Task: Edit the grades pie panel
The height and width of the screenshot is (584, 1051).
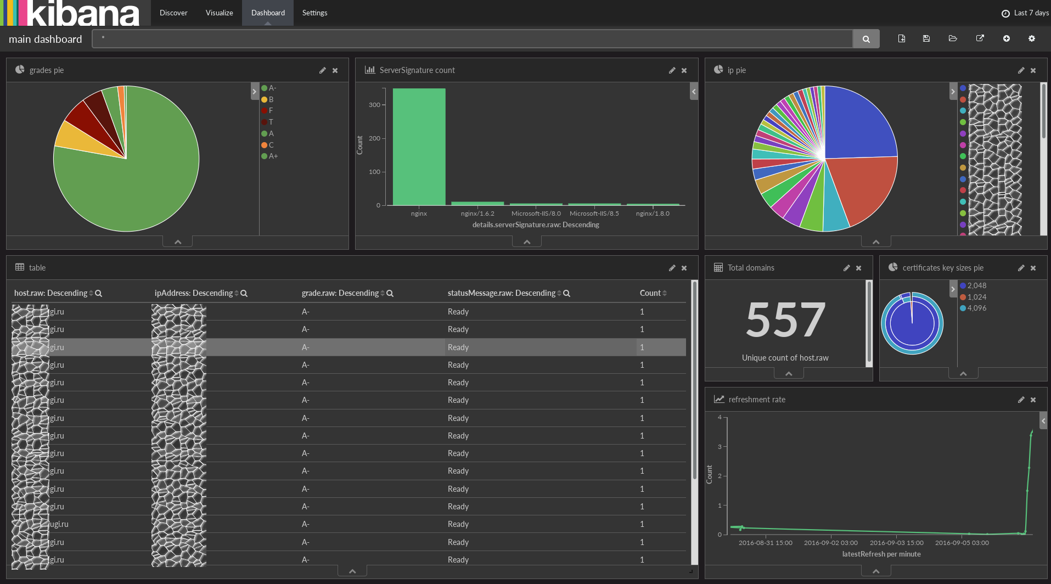Action: [323, 70]
